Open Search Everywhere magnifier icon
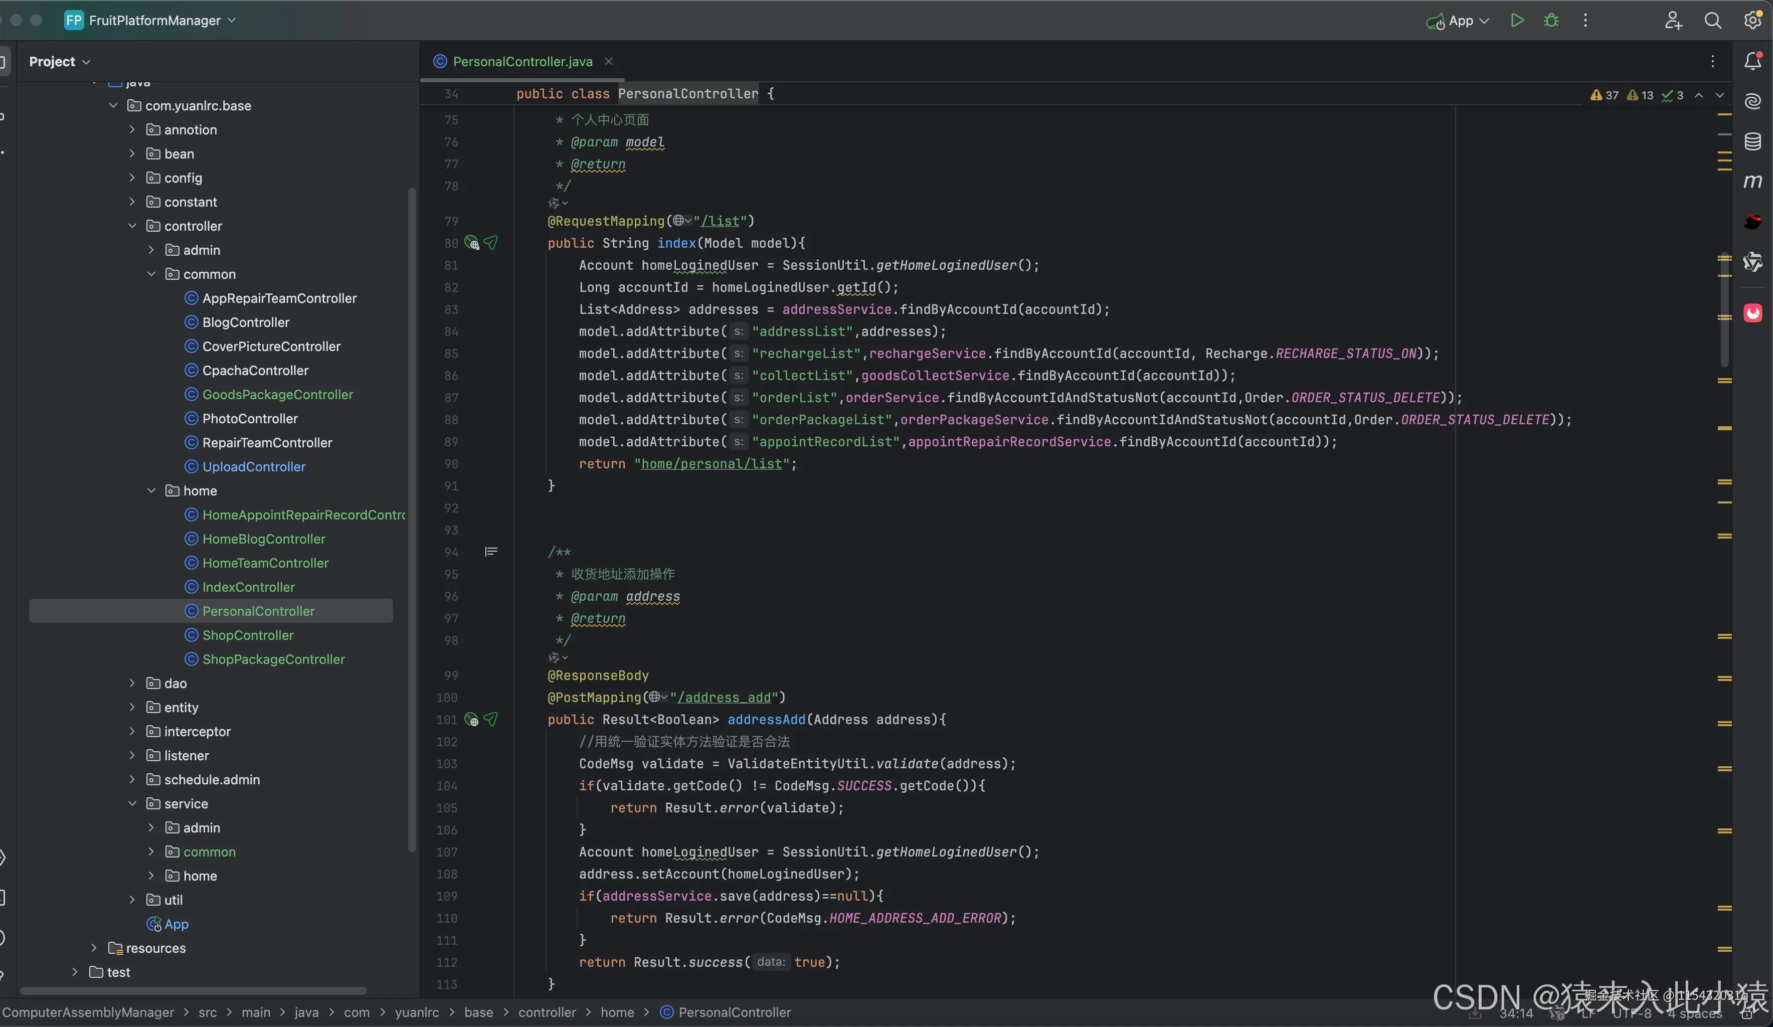Screen dimensions: 1773x1027 [x=1712, y=21]
